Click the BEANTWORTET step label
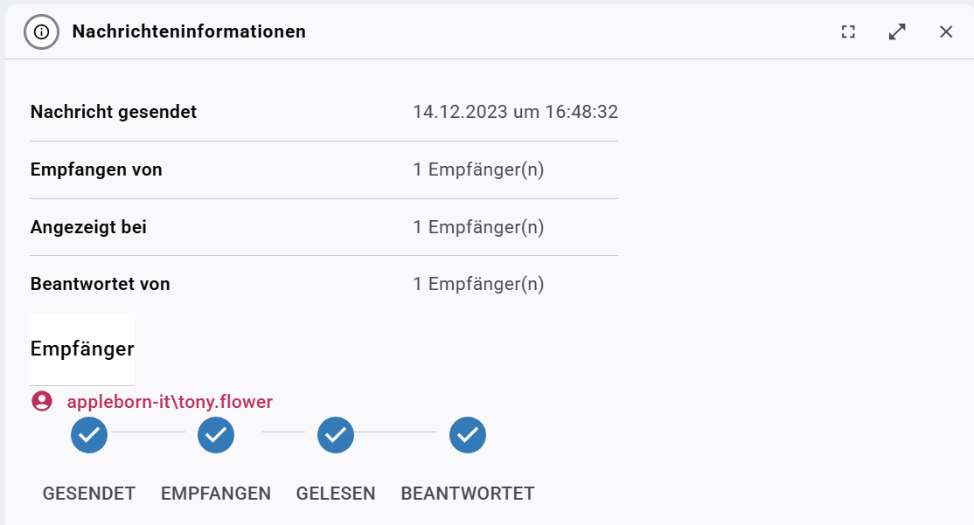Image resolution: width=974 pixels, height=525 pixels. (x=468, y=494)
